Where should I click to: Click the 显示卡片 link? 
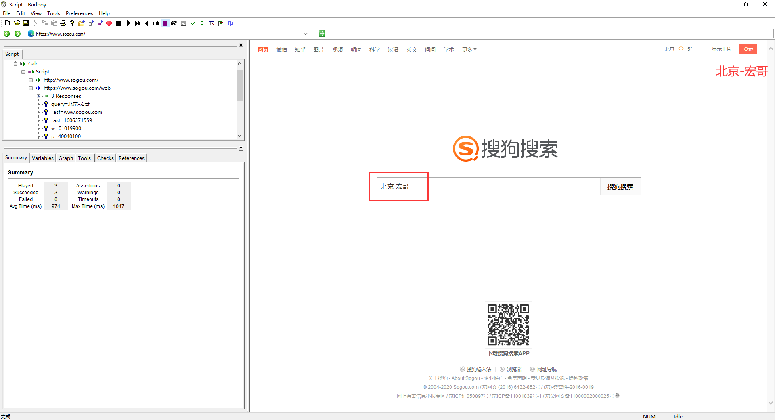(x=722, y=49)
